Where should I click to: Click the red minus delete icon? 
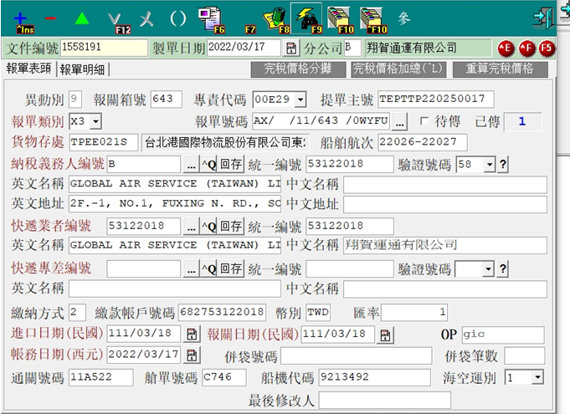[x=49, y=18]
